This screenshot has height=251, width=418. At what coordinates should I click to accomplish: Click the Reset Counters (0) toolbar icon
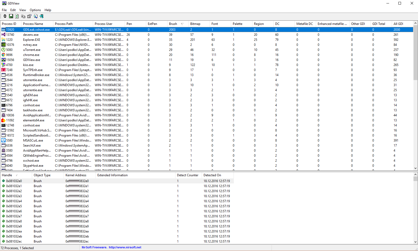5,16
